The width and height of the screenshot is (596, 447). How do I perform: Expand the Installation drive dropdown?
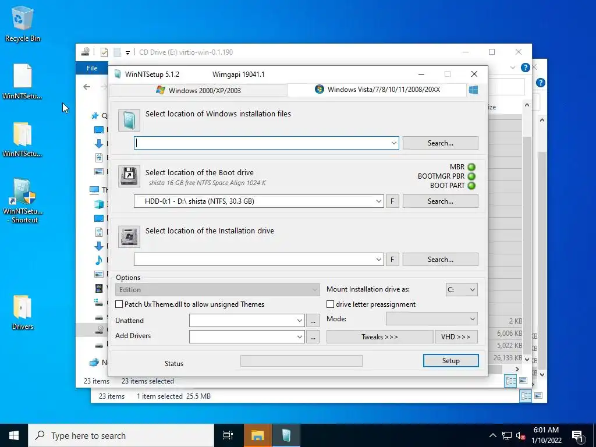(x=378, y=260)
